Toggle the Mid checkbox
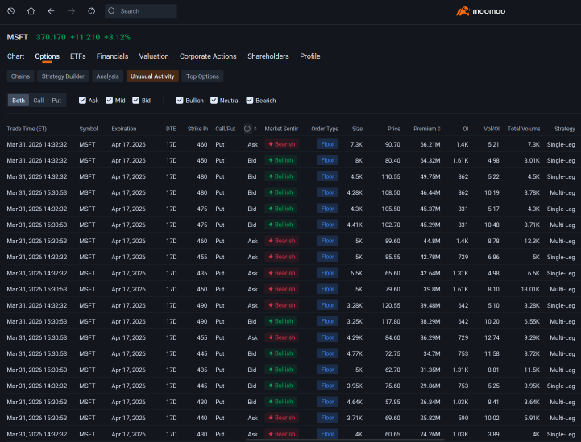This screenshot has width=581, height=442. tap(109, 101)
